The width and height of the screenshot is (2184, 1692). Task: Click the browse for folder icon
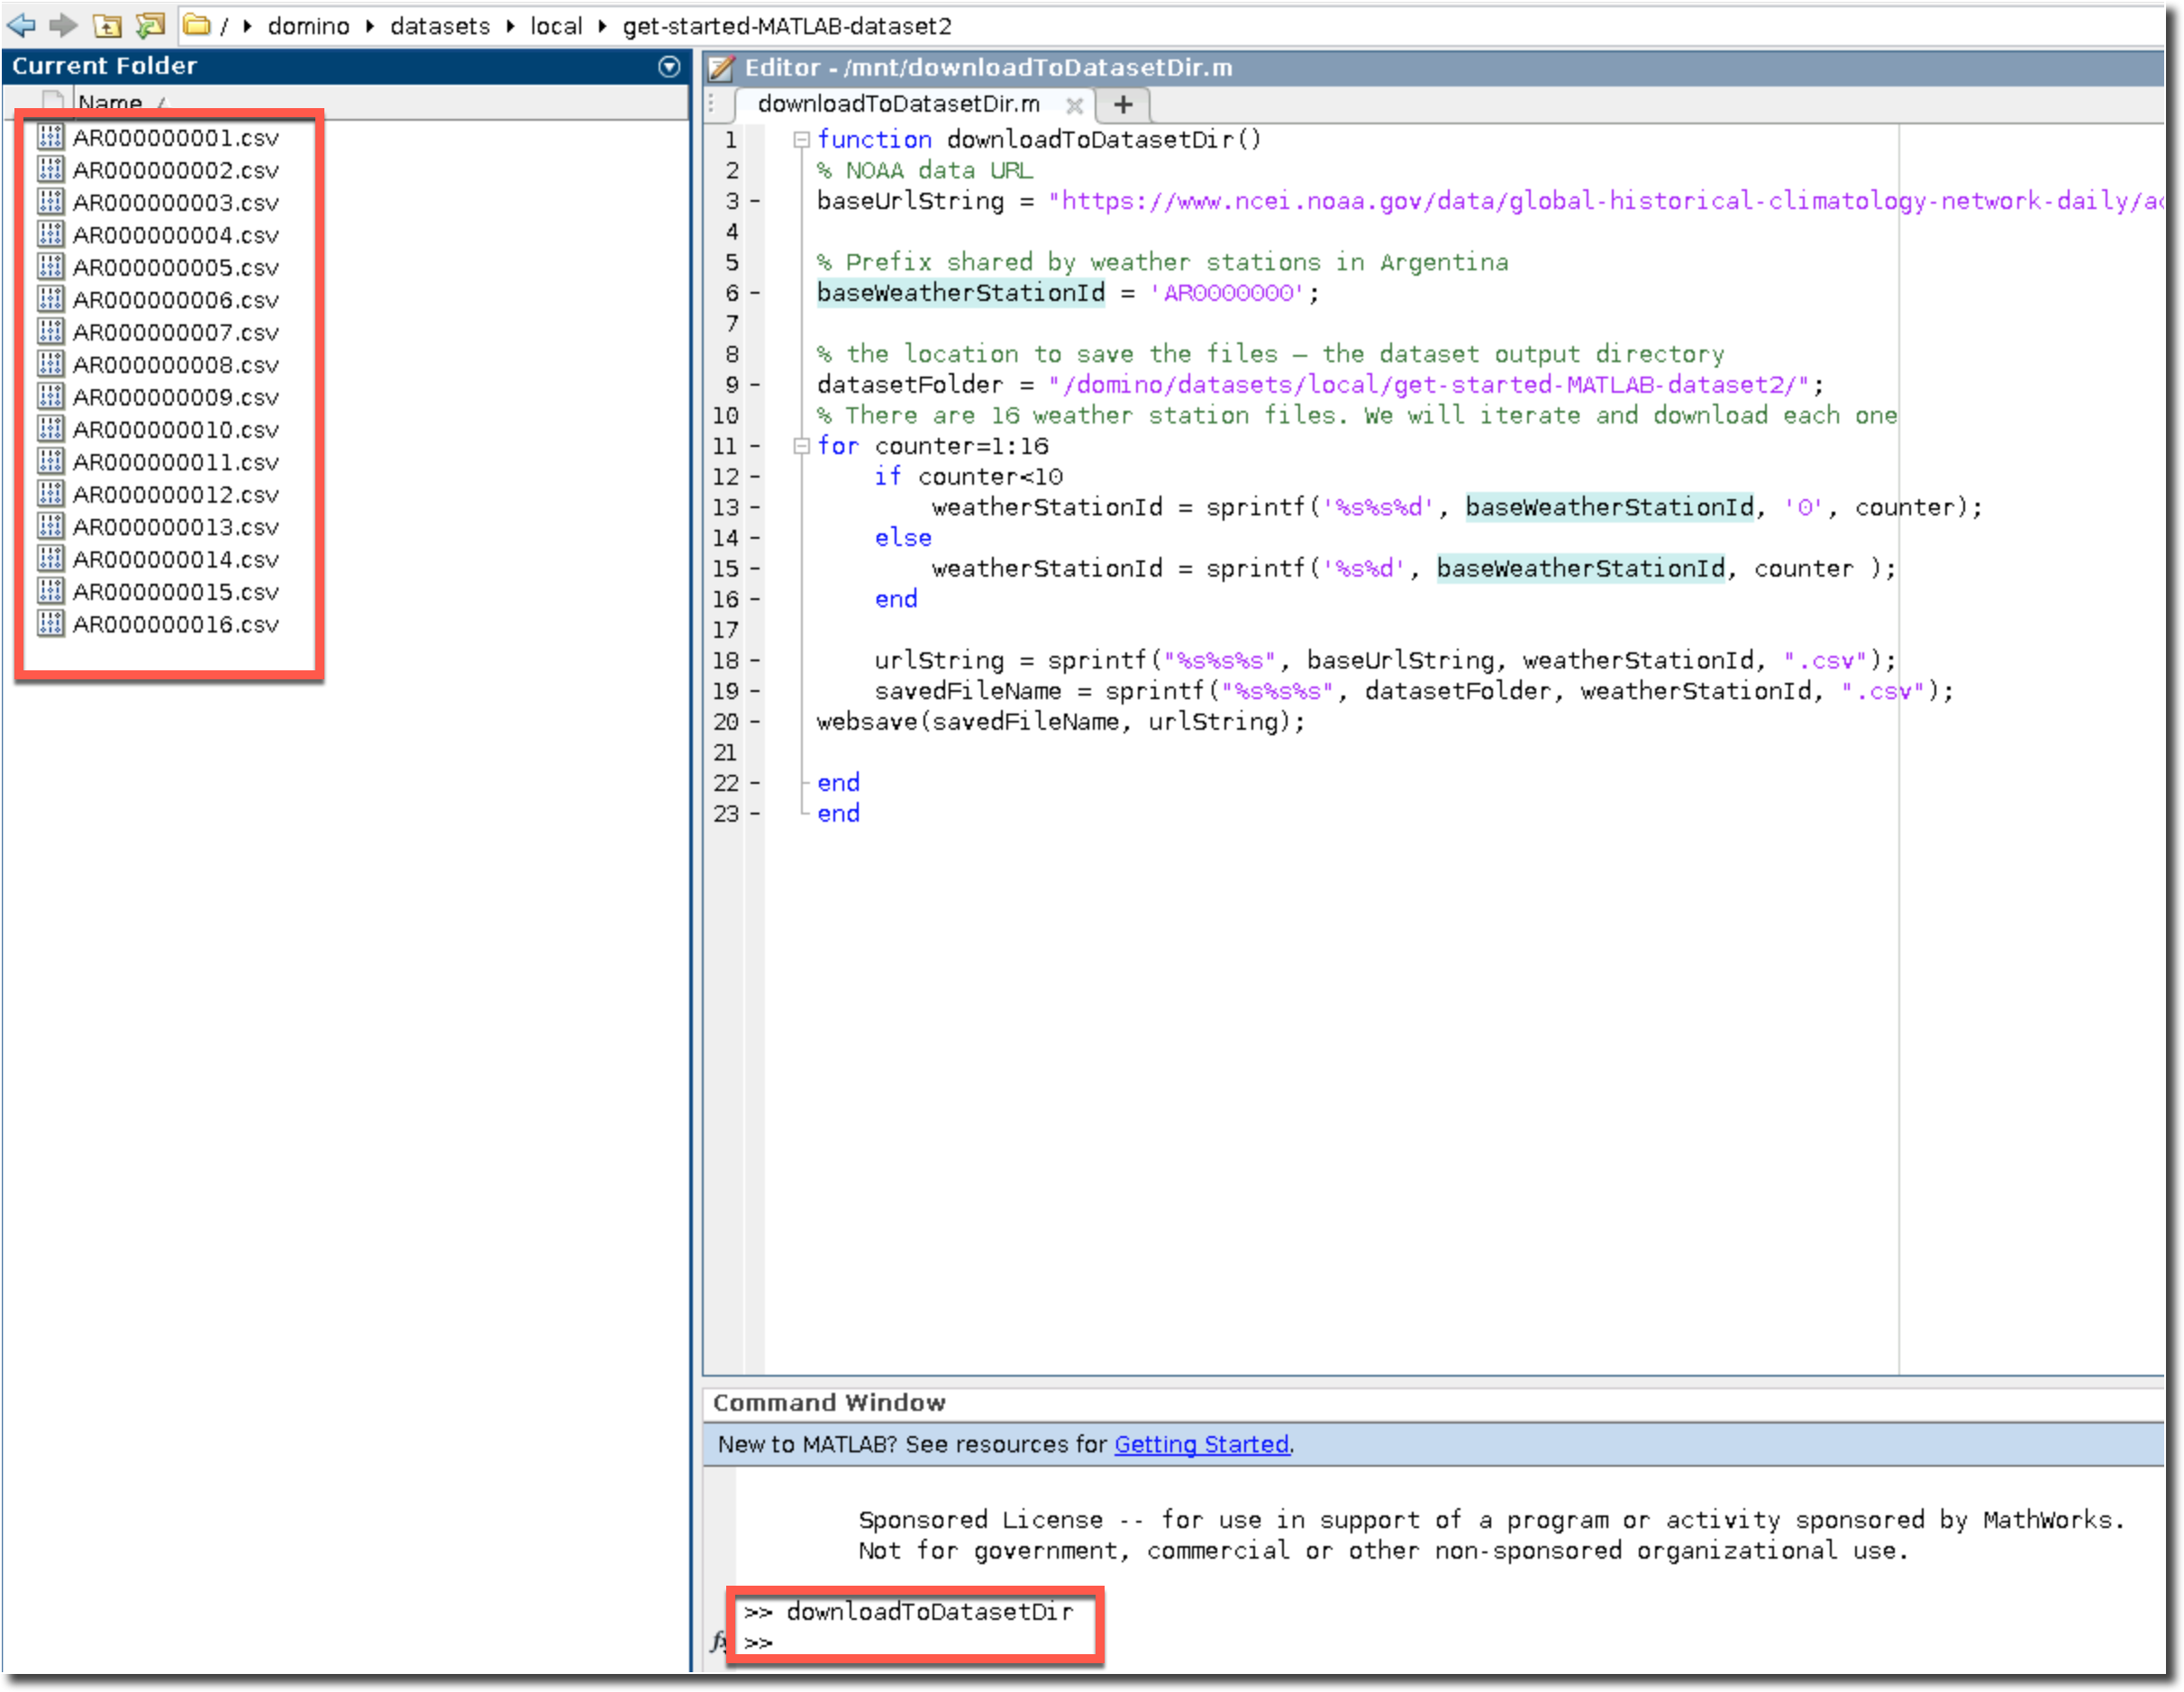(x=150, y=25)
